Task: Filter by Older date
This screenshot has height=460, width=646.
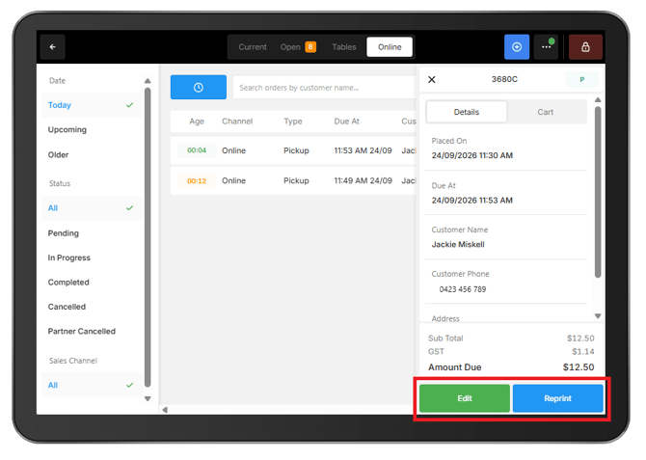Action: tap(92, 155)
